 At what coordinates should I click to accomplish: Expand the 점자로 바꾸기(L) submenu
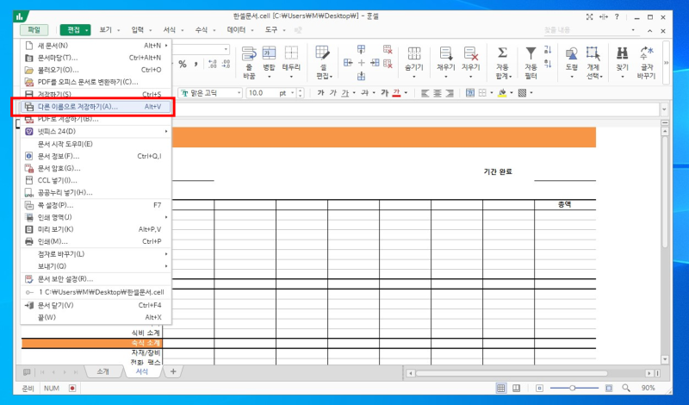coord(166,254)
